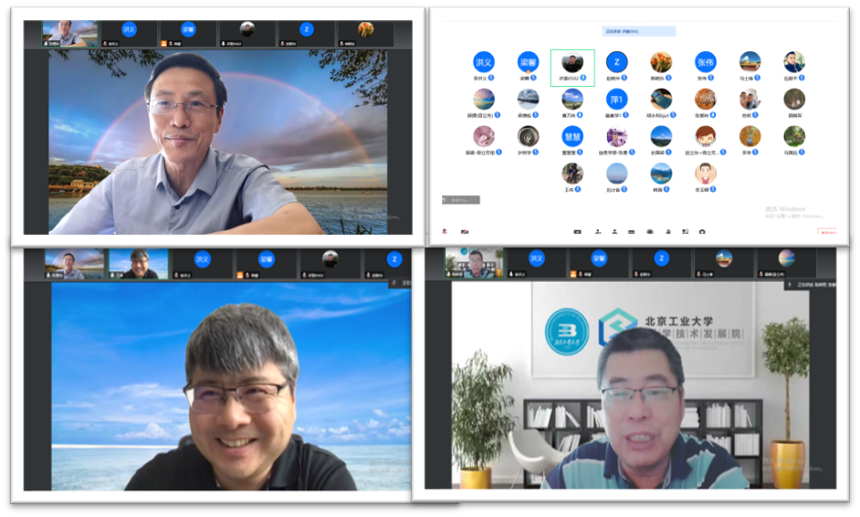
Task: Click the blue Z avatar in the participant grid
Action: coord(617,62)
